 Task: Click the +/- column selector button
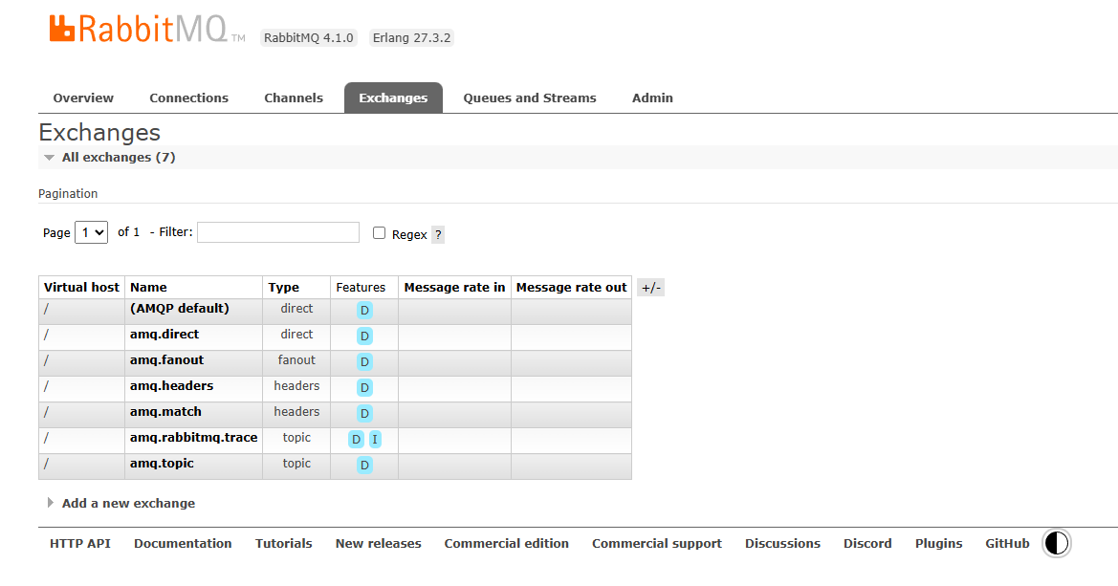coord(651,288)
